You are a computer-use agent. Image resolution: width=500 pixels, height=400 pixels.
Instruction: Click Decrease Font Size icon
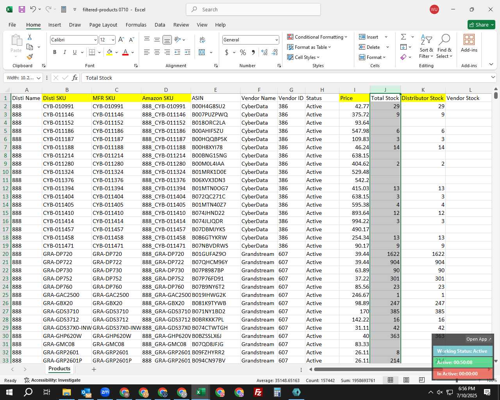pos(131,40)
